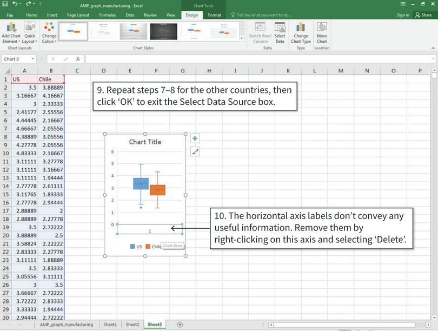The image size is (438, 331).
Task: Open the Customize Quick Access Toolbar menu
Action: [40, 4]
